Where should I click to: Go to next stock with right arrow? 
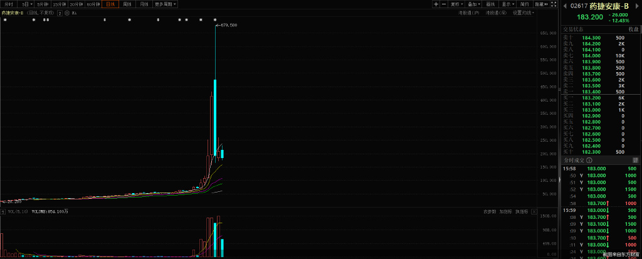(636, 6)
